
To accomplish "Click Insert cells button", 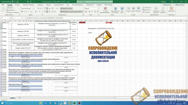I will click(x=129, y=10).
